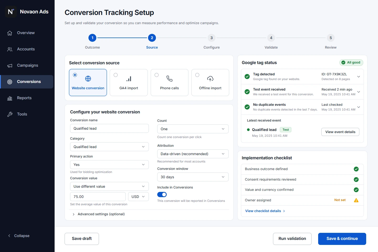The height and width of the screenshot is (252, 378).
Task: Click the check icon for Consent requirements reviewed
Action: (356, 180)
